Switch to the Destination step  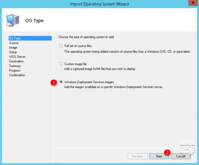pyautogui.click(x=16, y=61)
